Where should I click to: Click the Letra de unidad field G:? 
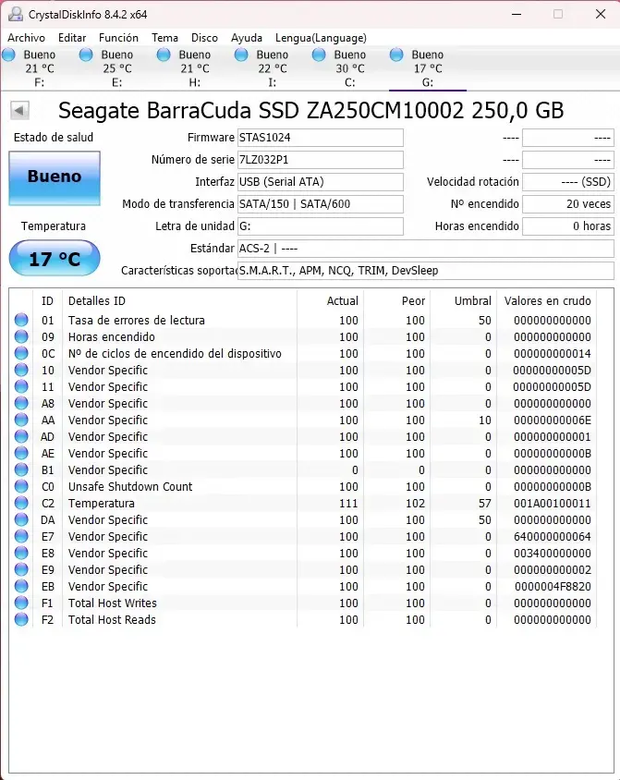tap(321, 226)
